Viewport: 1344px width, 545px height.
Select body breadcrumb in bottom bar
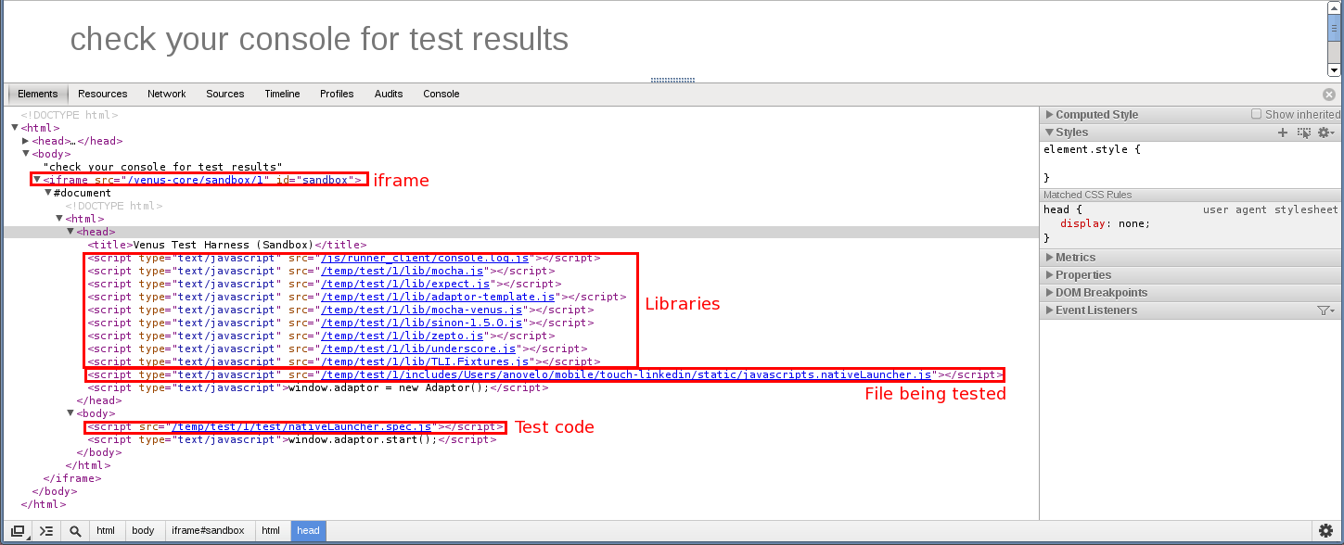click(143, 531)
